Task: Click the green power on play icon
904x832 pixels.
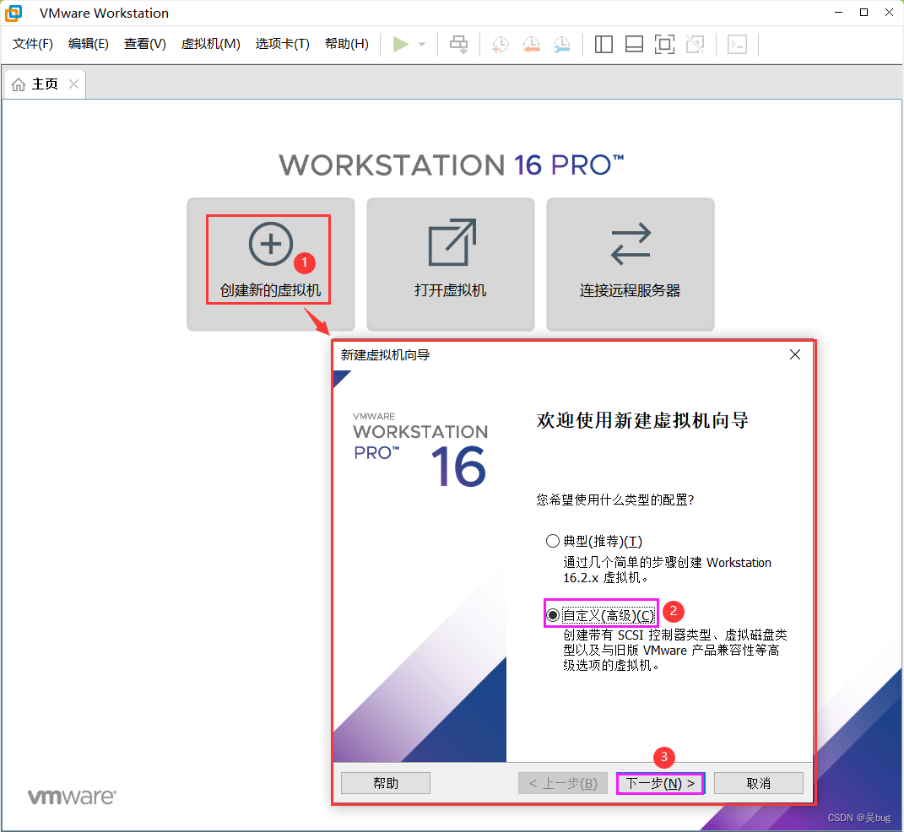Action: coord(400,45)
